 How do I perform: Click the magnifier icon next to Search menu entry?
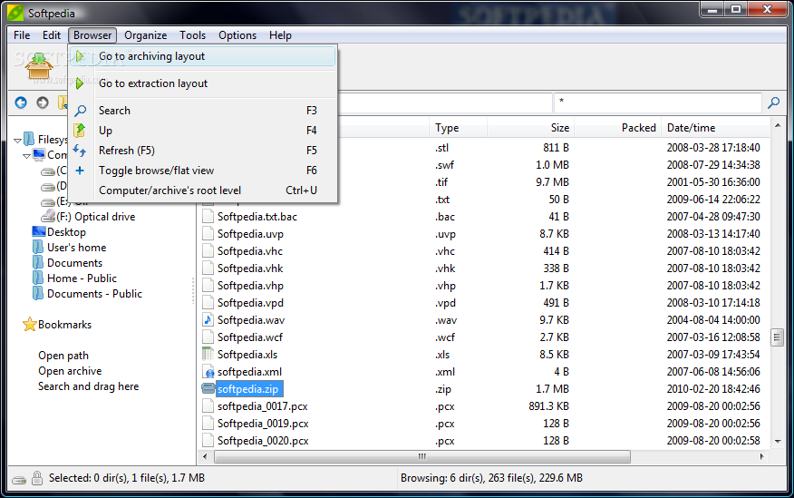(x=80, y=111)
